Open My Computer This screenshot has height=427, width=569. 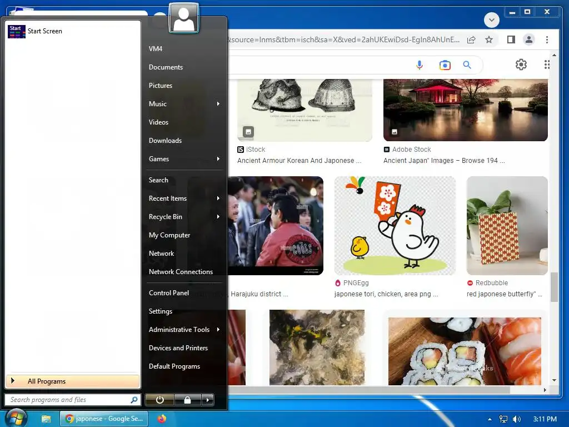click(169, 235)
